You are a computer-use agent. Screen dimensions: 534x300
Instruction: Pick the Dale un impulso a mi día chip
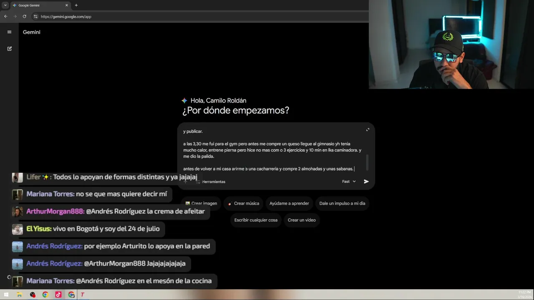(342, 203)
